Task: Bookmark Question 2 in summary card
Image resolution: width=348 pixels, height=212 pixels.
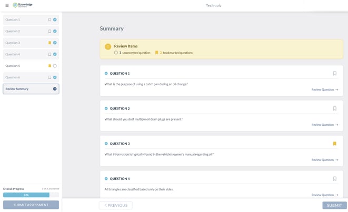Action: (334, 109)
